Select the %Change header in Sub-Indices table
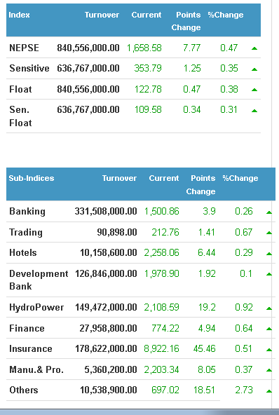279x415 pixels. click(240, 178)
